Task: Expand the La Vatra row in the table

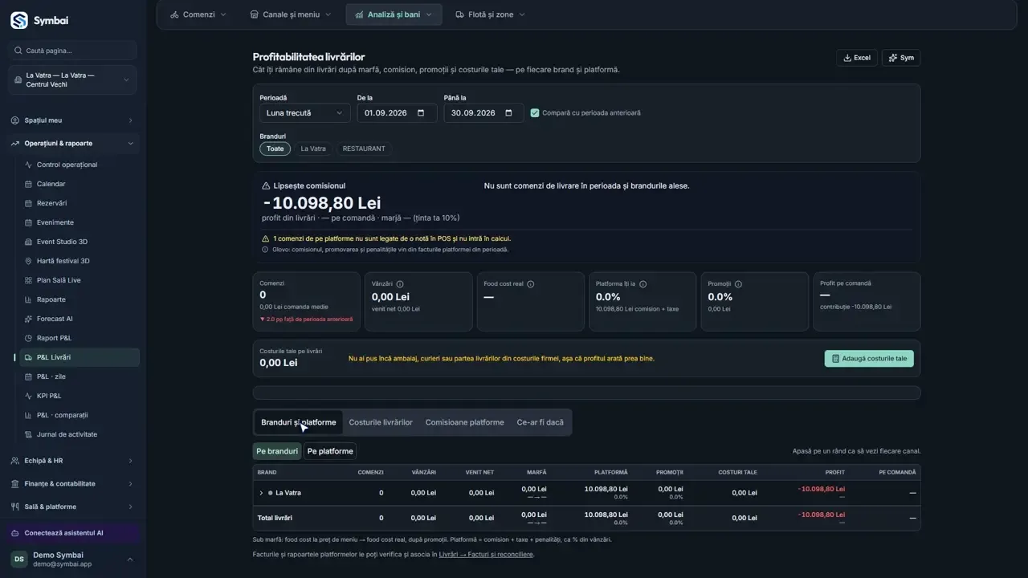Action: click(x=261, y=493)
